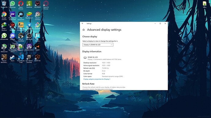Image resolution: width=211 pixels, height=118 pixels.
Task: Launch BlueStacks 5 from the desktop
Action: coord(29,15)
